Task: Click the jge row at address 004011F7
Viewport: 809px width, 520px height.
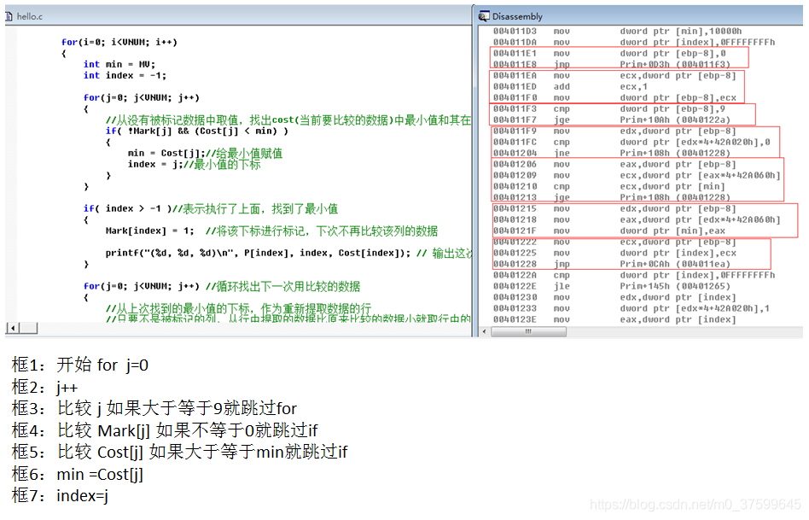Action: pos(612,120)
